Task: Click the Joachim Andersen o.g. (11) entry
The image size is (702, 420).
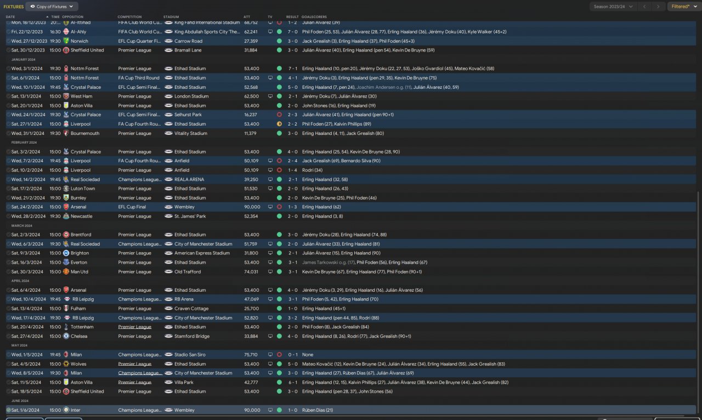Action: click(383, 87)
